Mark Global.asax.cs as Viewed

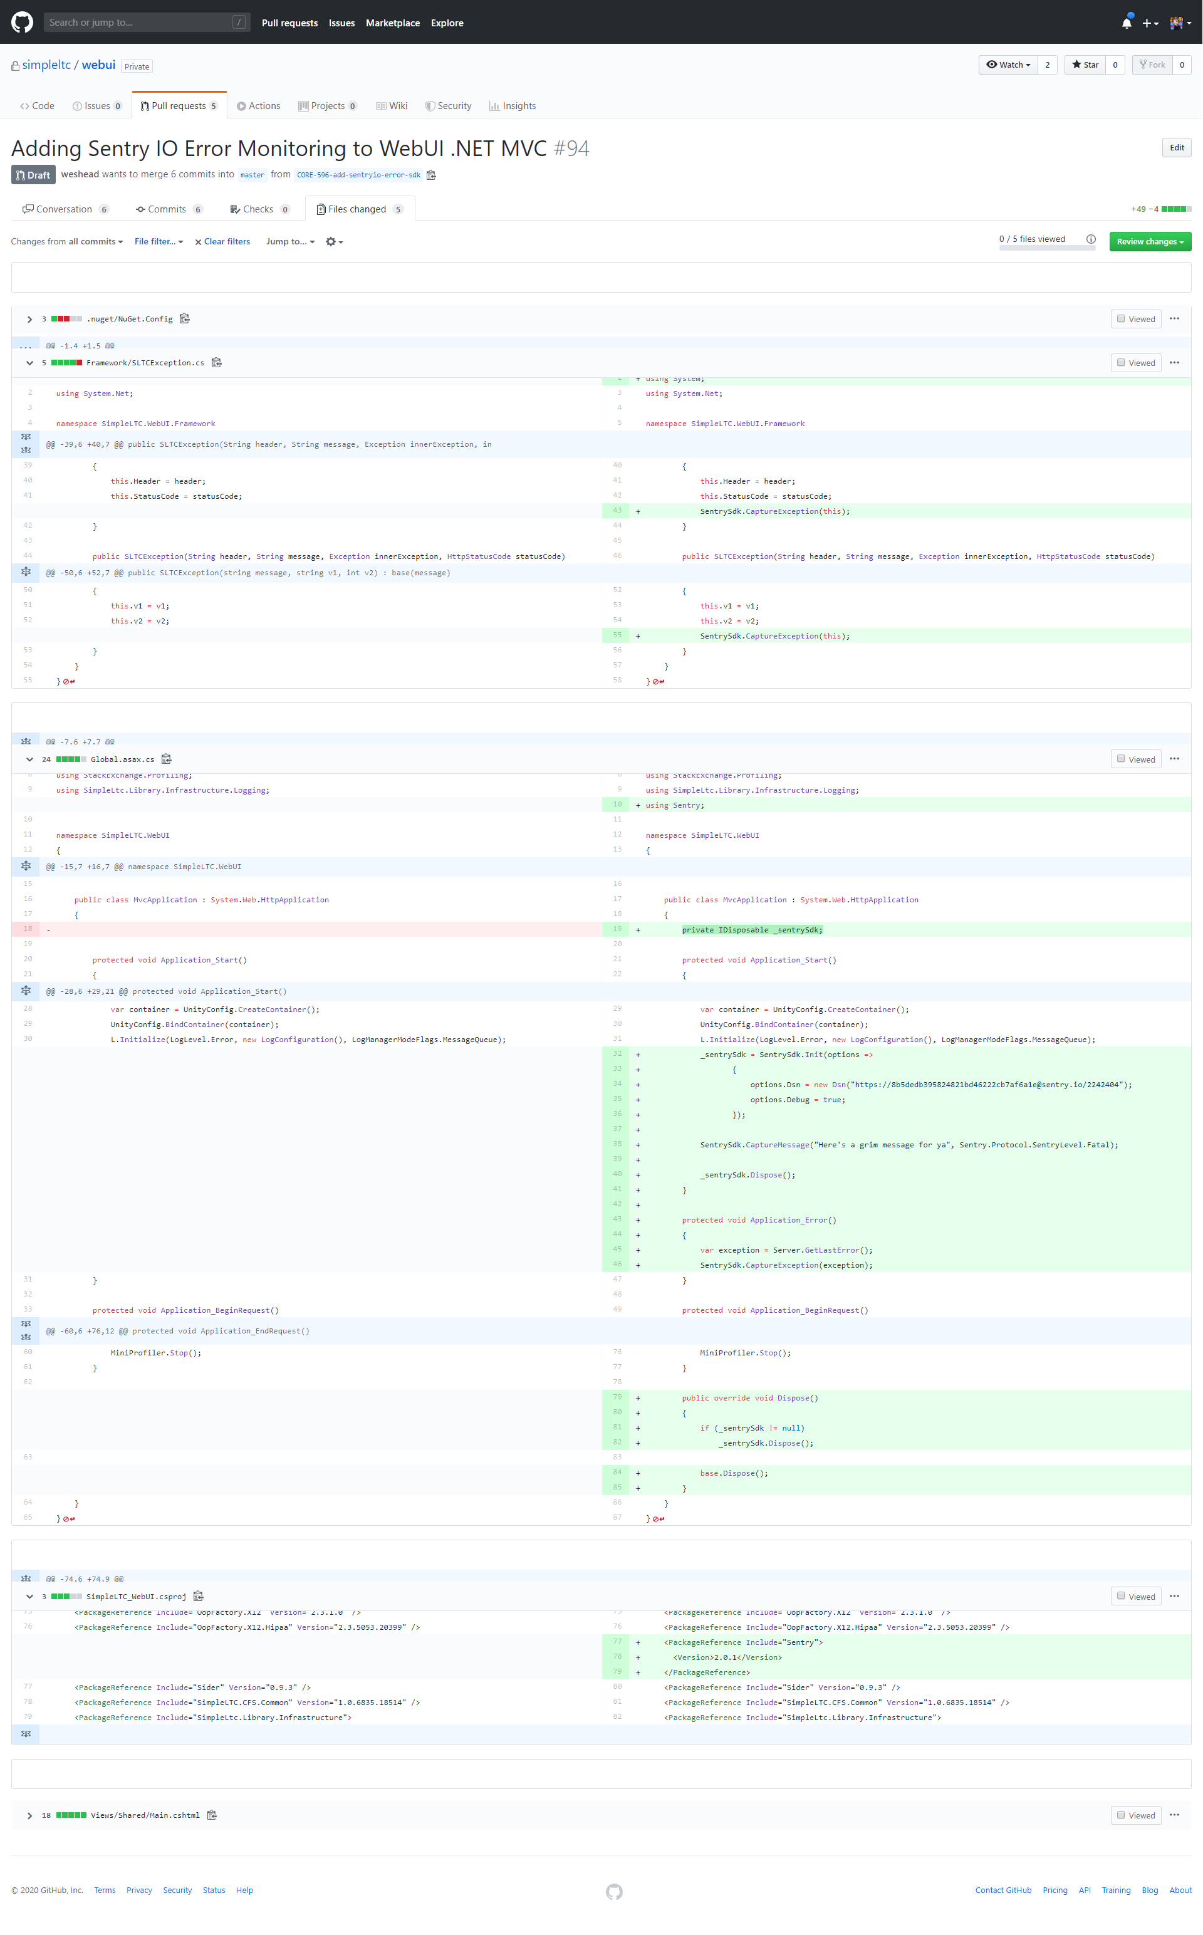click(1120, 758)
